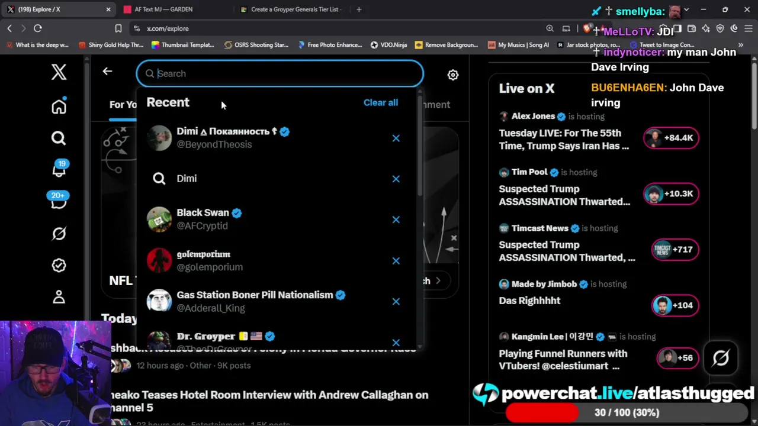Open the Shiny Gold Help Thr... bookmark
This screenshot has width=758, height=426.
point(111,45)
